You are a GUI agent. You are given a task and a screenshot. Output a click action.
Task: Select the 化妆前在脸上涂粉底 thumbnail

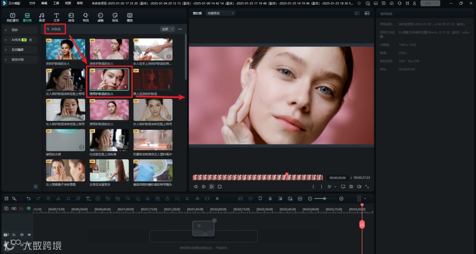tap(109, 140)
